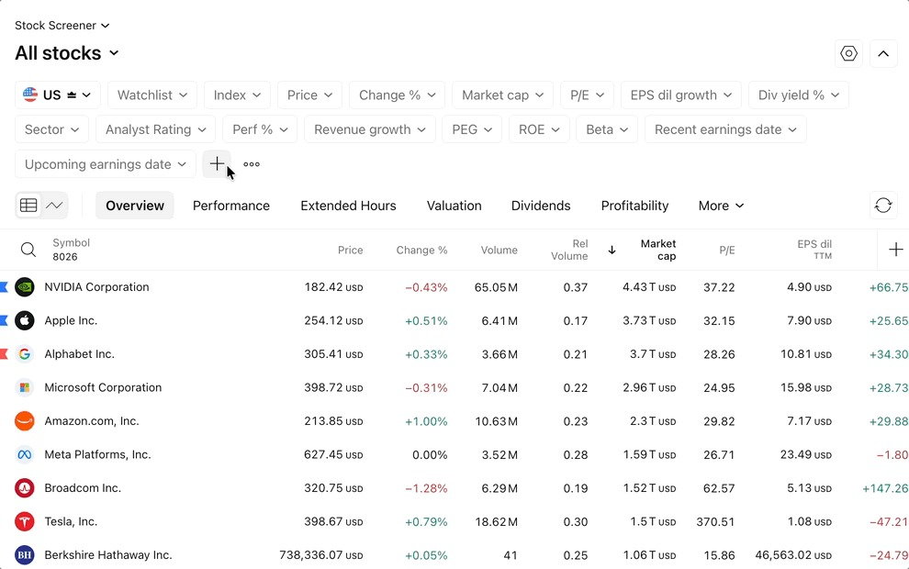Expand the Sector filter dropdown
The height and width of the screenshot is (569, 909).
click(x=51, y=129)
